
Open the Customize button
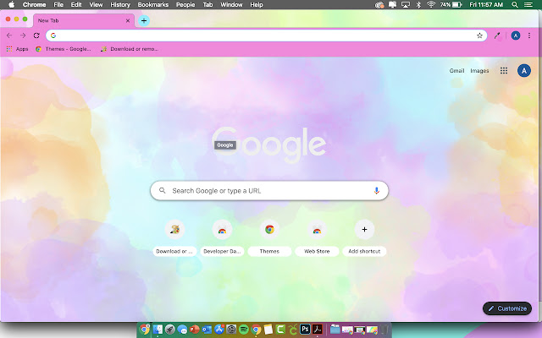(x=507, y=308)
